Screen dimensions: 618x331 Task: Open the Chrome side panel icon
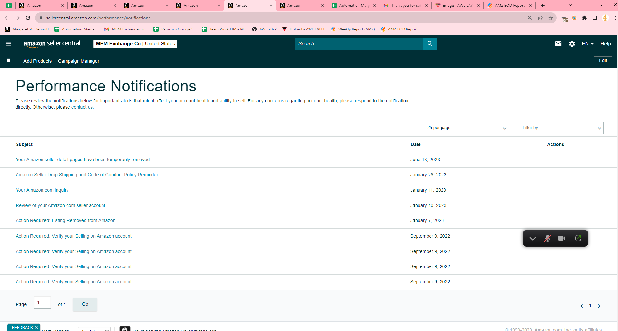[595, 18]
